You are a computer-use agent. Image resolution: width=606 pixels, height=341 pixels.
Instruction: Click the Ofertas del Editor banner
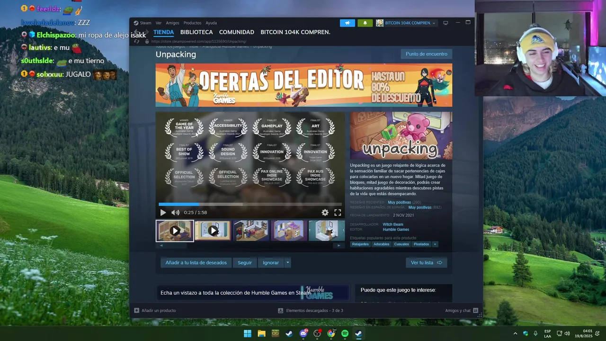(x=304, y=85)
